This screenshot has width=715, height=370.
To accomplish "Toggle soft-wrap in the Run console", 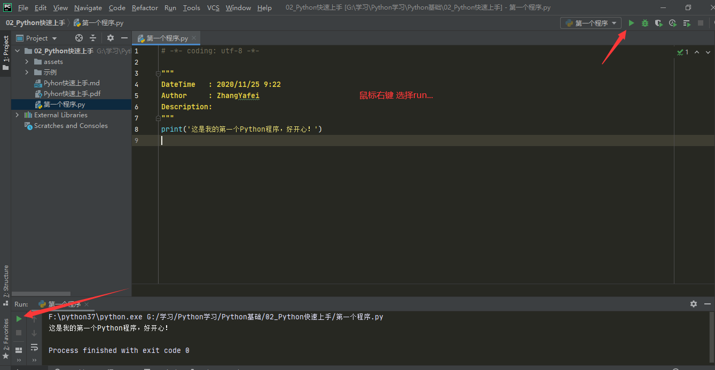I will tap(34, 348).
